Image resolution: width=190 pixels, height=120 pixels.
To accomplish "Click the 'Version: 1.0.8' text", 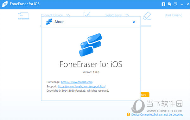I will pos(91,72).
